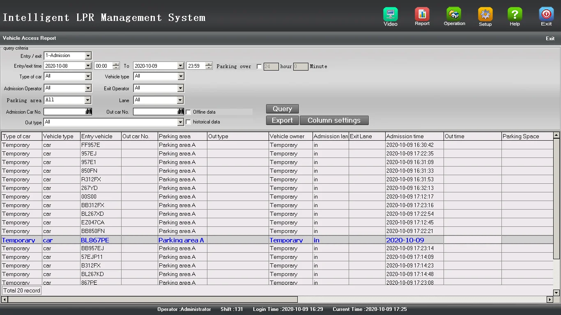The height and width of the screenshot is (315, 561).
Task: Open the Video monitoring icon
Action: pyautogui.click(x=390, y=14)
